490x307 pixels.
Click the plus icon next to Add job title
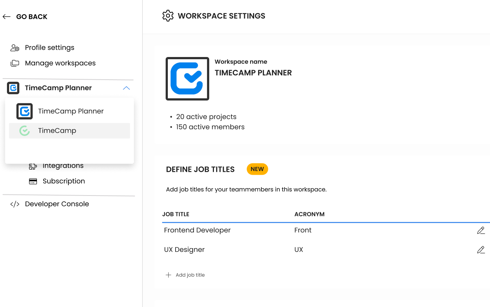click(x=168, y=275)
